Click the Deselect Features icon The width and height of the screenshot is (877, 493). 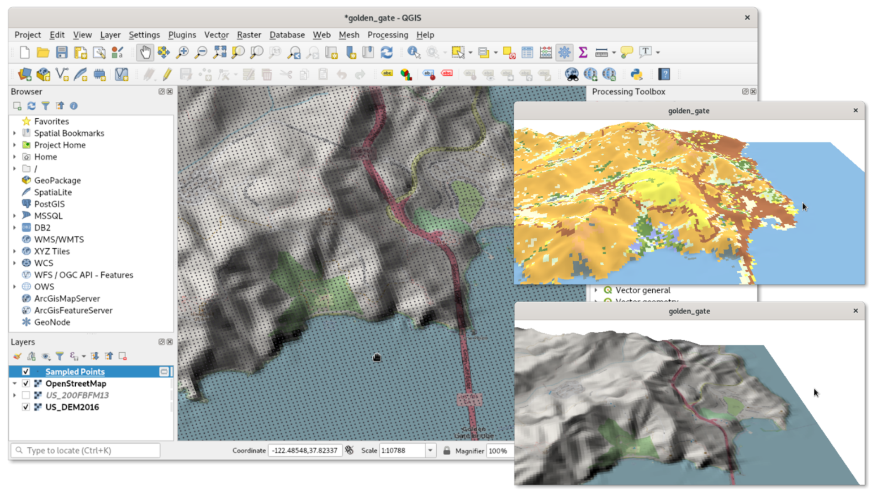[x=509, y=52]
